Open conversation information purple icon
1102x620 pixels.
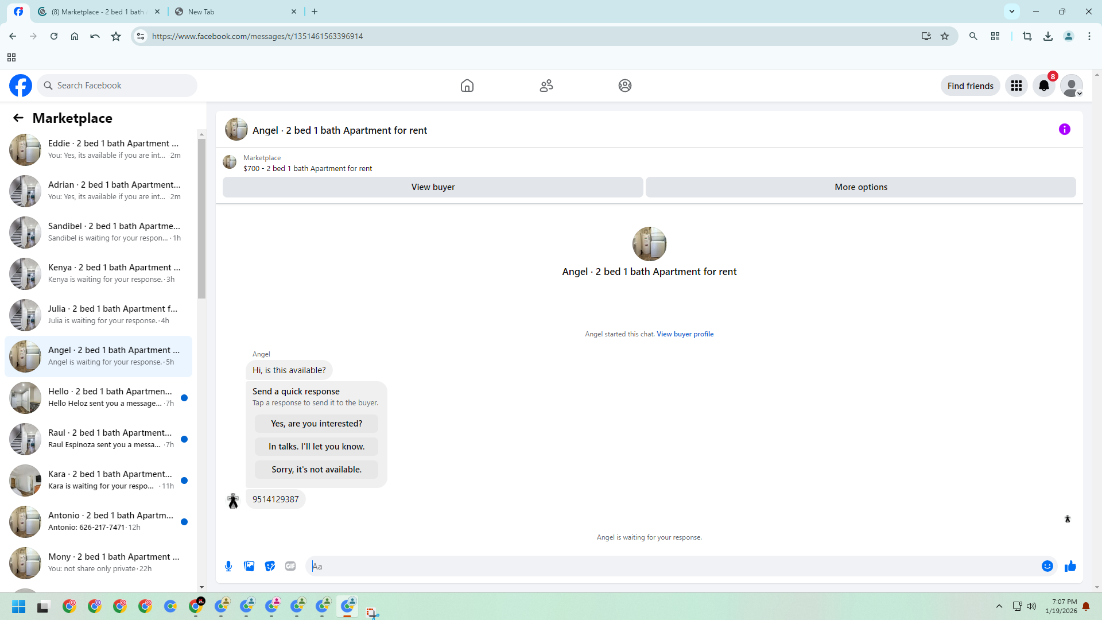point(1064,129)
